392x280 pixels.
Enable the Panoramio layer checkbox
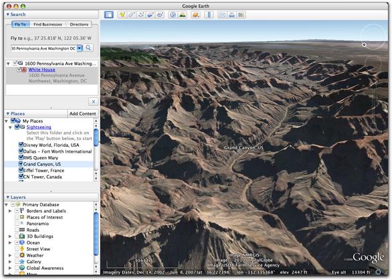17,224
